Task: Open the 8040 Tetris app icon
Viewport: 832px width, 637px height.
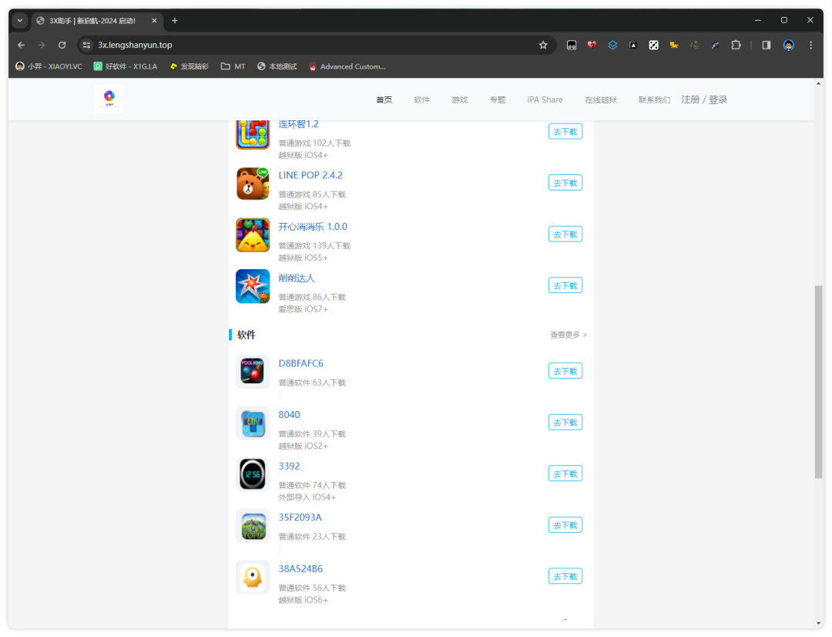Action: tap(253, 423)
